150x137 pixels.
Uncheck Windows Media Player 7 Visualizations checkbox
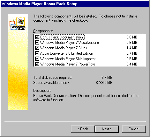tap(37, 43)
